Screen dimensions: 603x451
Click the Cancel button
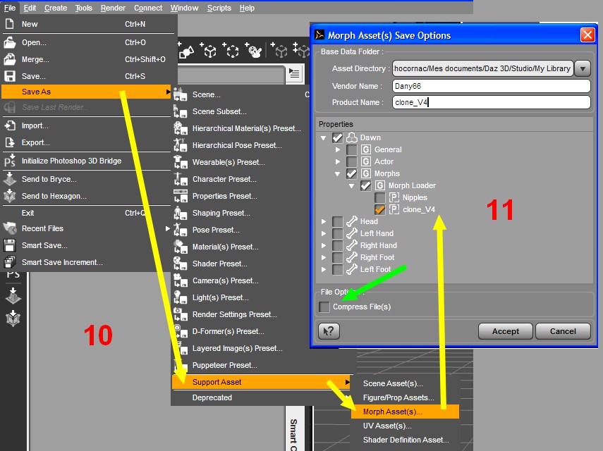coord(563,331)
